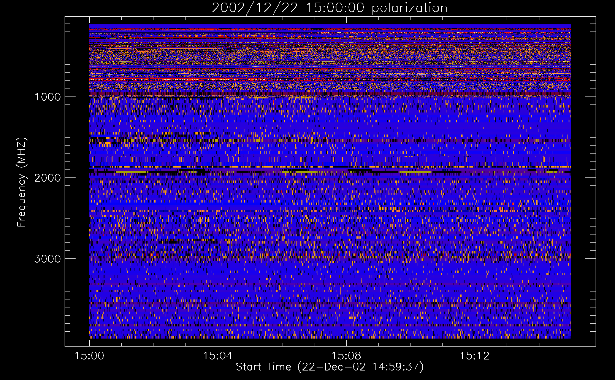Click the 'Frequency (MHZ)' axis label
Viewport: 615px width, 380px height.
21,182
